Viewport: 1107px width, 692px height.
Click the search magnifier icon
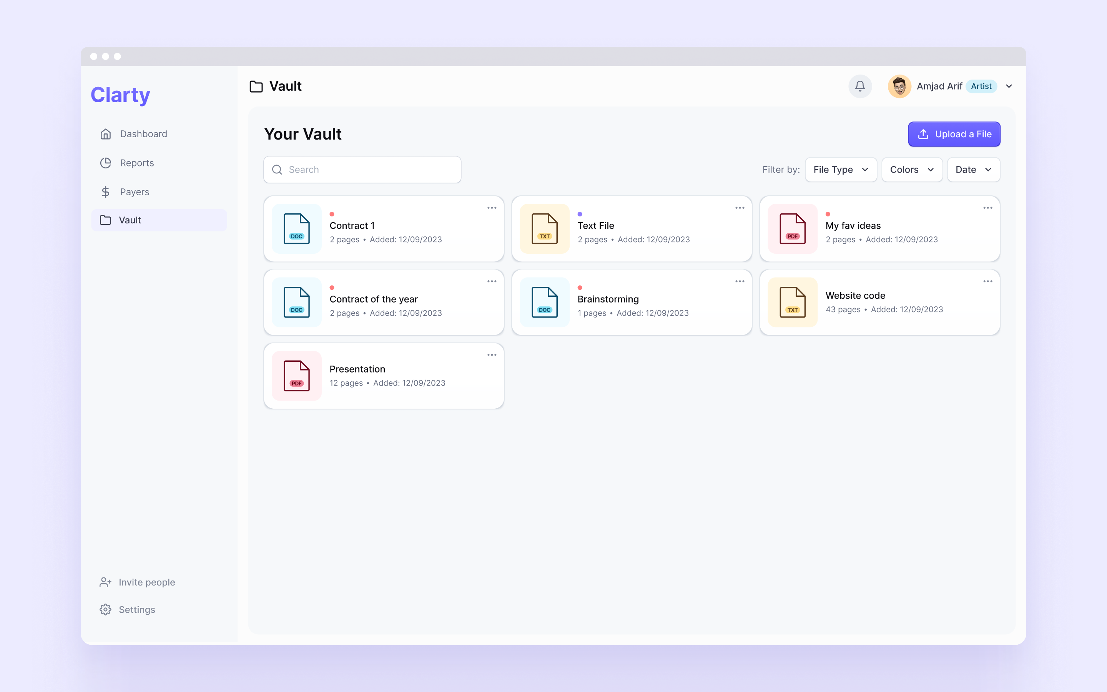(277, 170)
